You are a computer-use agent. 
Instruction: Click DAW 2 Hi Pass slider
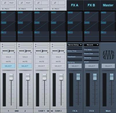(x=58, y=7)
